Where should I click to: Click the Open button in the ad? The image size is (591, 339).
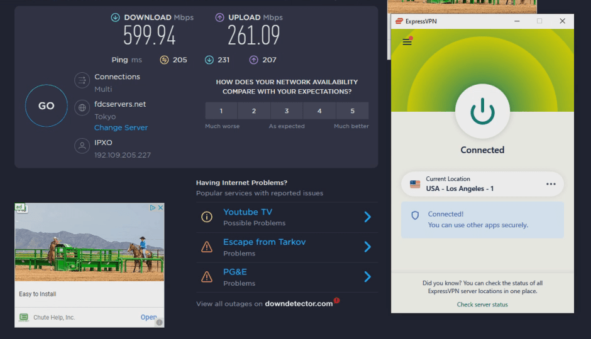pyautogui.click(x=148, y=317)
